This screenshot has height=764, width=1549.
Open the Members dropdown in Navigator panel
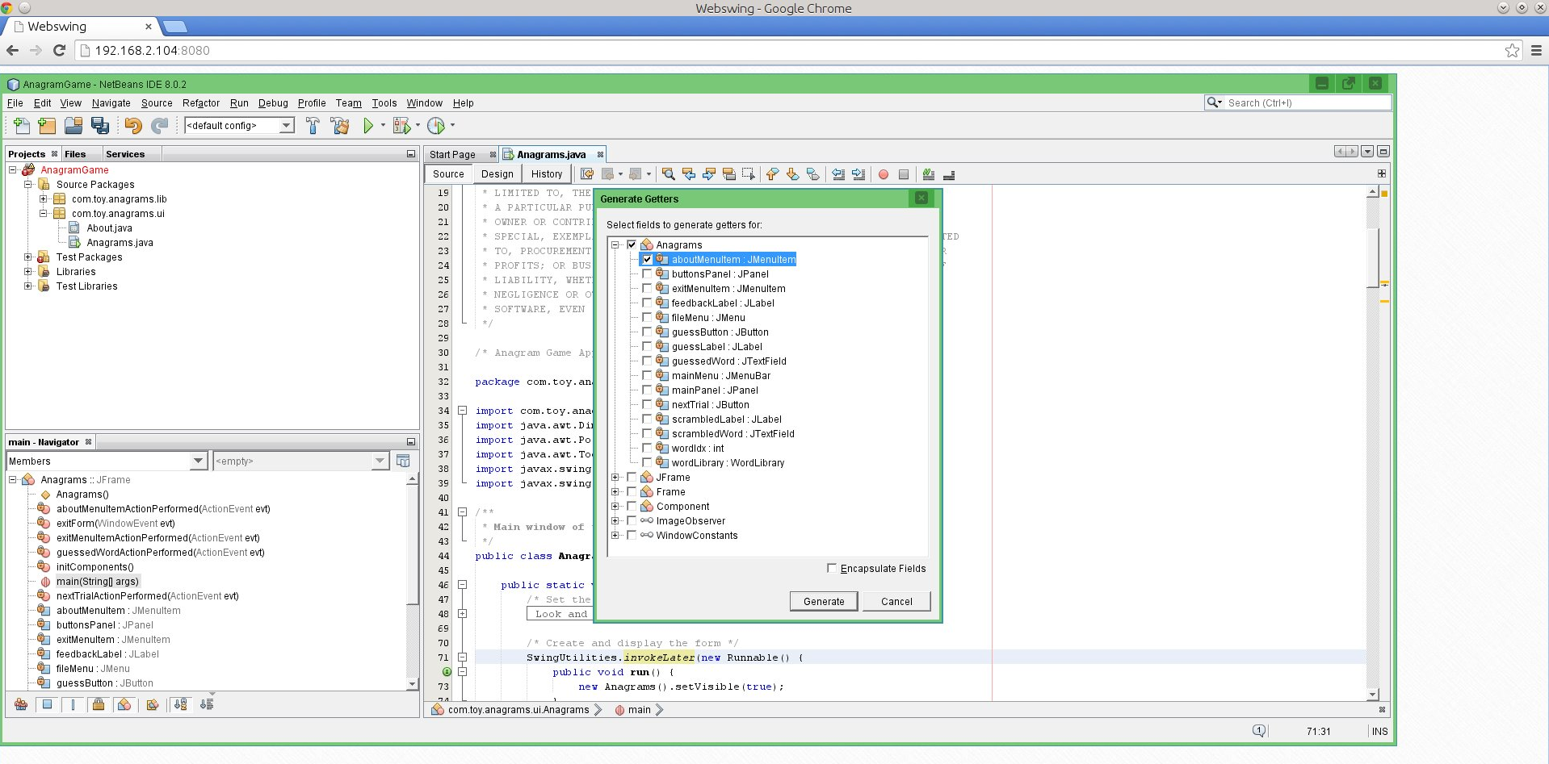197,461
